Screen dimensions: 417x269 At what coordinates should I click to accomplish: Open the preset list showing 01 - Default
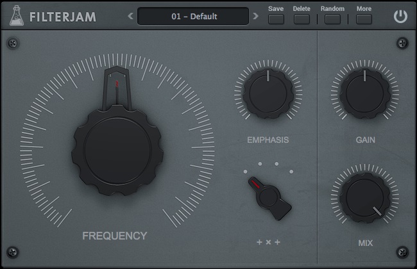(x=193, y=16)
